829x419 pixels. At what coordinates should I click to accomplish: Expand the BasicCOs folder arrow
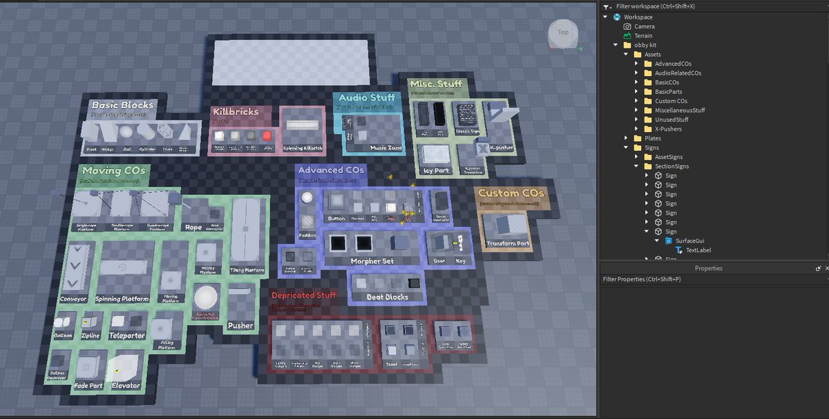point(636,82)
